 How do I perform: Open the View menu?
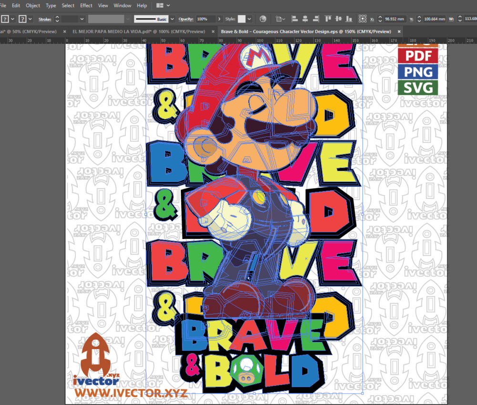[103, 5]
